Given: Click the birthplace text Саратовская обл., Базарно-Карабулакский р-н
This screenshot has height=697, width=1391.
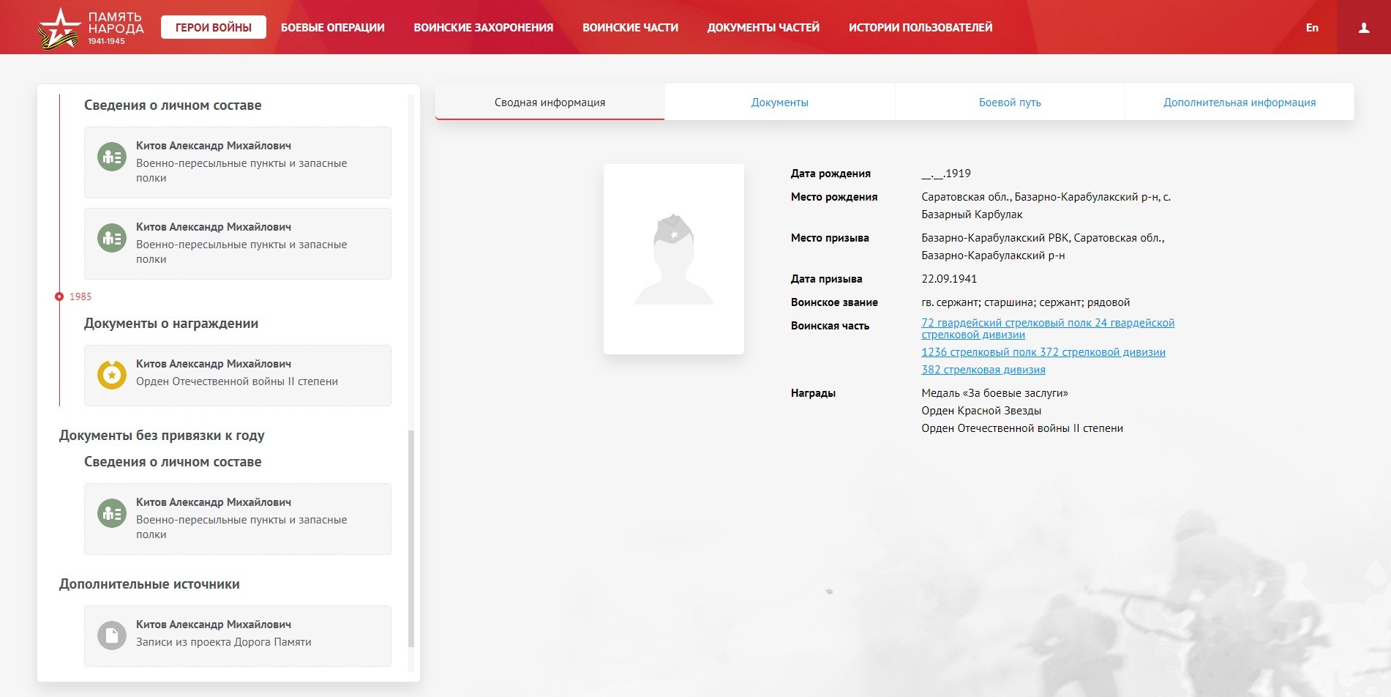Looking at the screenshot, I should coord(1046,206).
